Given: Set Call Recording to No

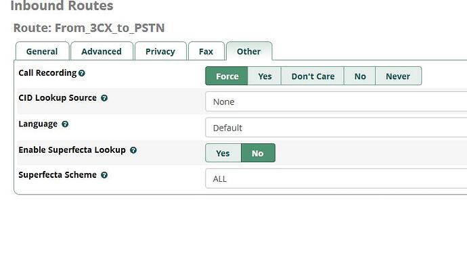Looking at the screenshot, I should 360,76.
